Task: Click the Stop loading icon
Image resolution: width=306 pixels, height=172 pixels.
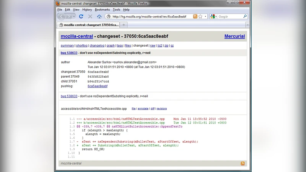Action: (x=90, y=16)
